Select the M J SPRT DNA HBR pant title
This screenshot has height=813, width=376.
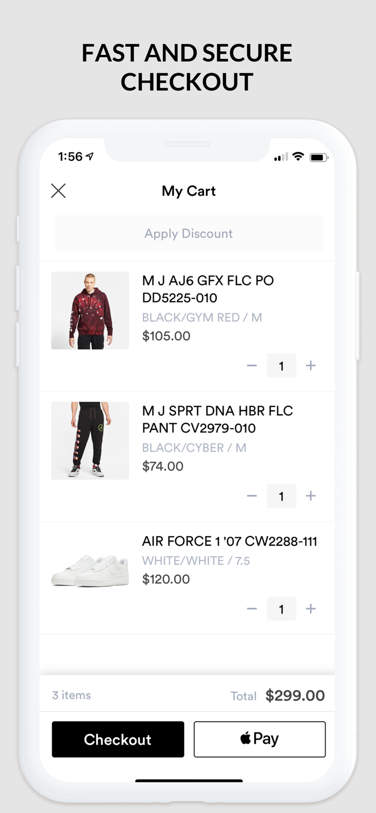click(x=218, y=419)
